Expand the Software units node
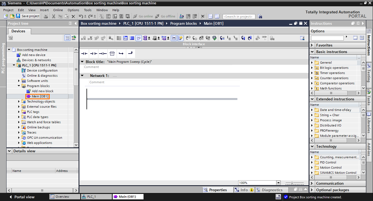Screen dimensions: 373x201 pos(19,81)
